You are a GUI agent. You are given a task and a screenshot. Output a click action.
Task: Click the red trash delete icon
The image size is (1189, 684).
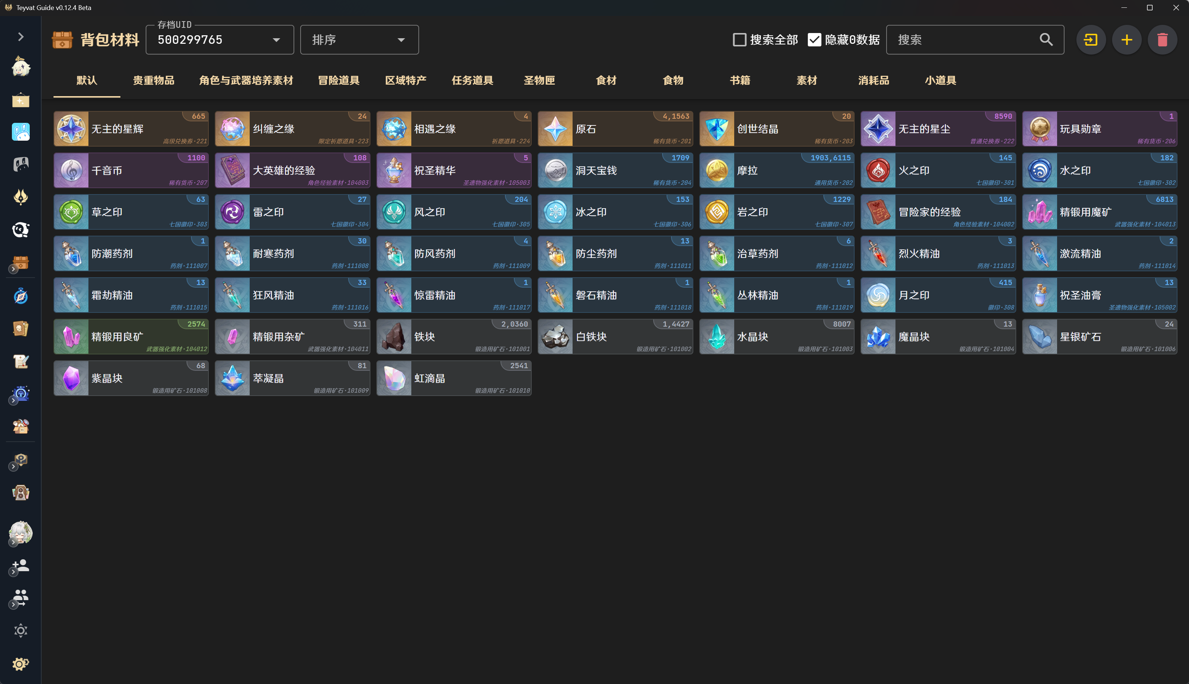[1162, 40]
